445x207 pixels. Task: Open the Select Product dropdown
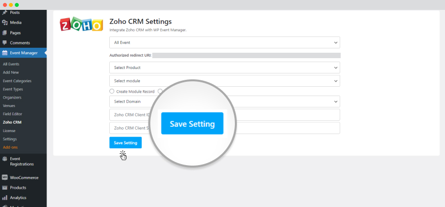(x=224, y=68)
